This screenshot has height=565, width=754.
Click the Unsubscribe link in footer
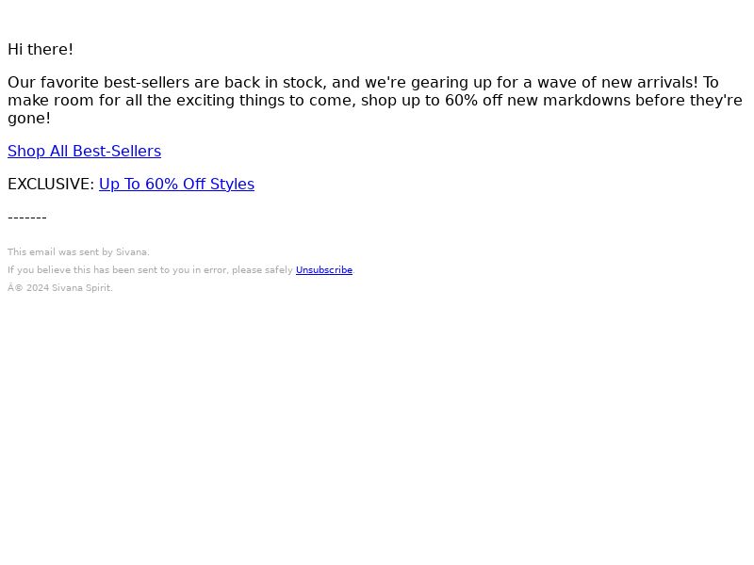[324, 270]
